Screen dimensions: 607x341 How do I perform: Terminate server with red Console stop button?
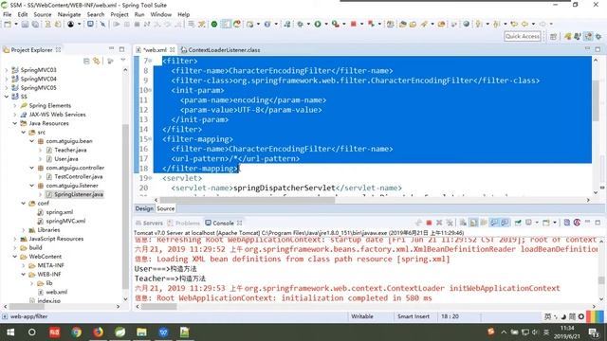429,223
